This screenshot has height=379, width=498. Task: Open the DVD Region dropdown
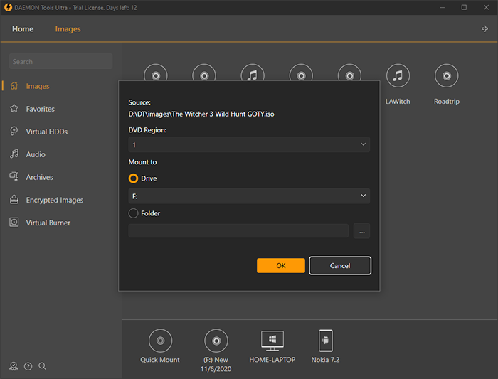[x=249, y=145]
